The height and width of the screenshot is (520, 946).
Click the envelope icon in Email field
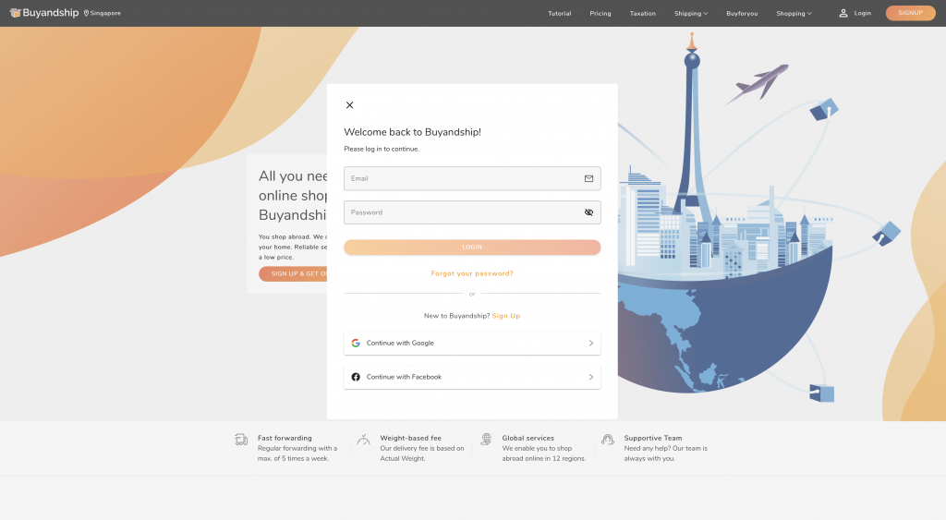tap(588, 178)
